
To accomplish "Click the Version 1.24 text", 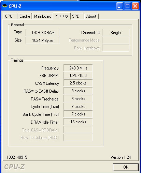I will (x=121, y=157).
